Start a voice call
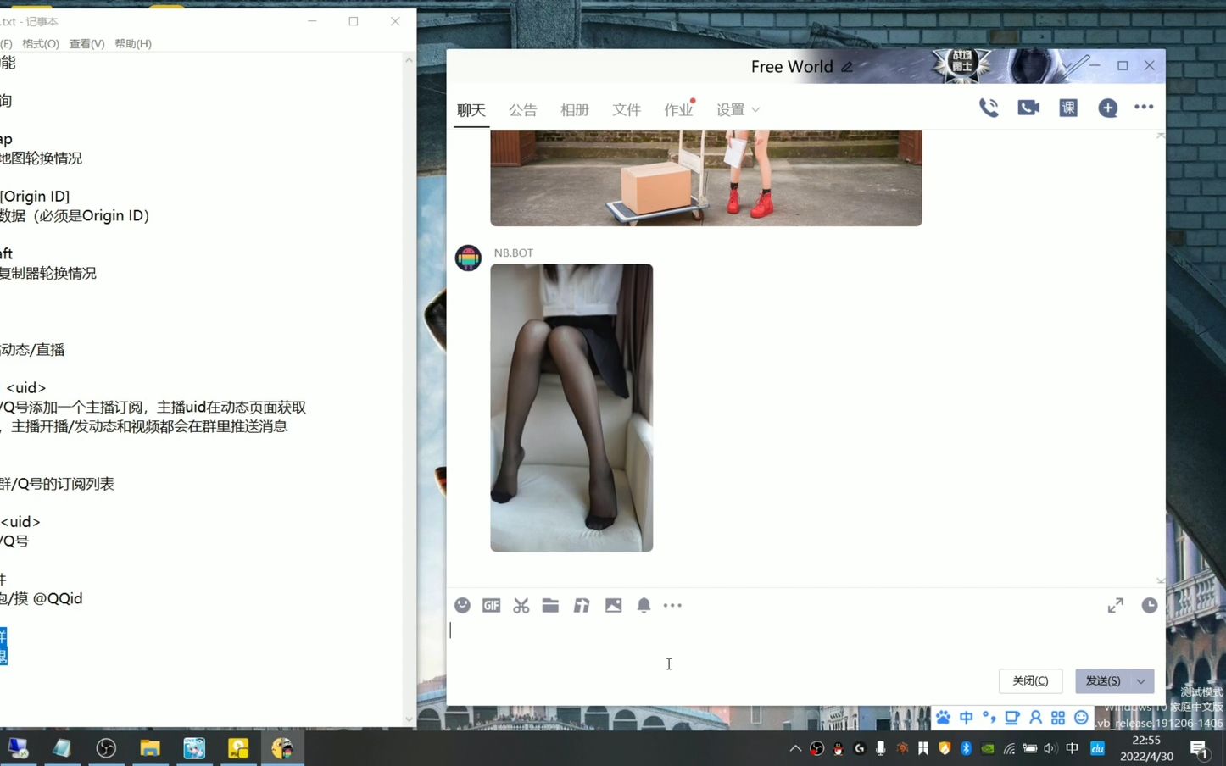This screenshot has height=766, width=1226. (x=989, y=107)
